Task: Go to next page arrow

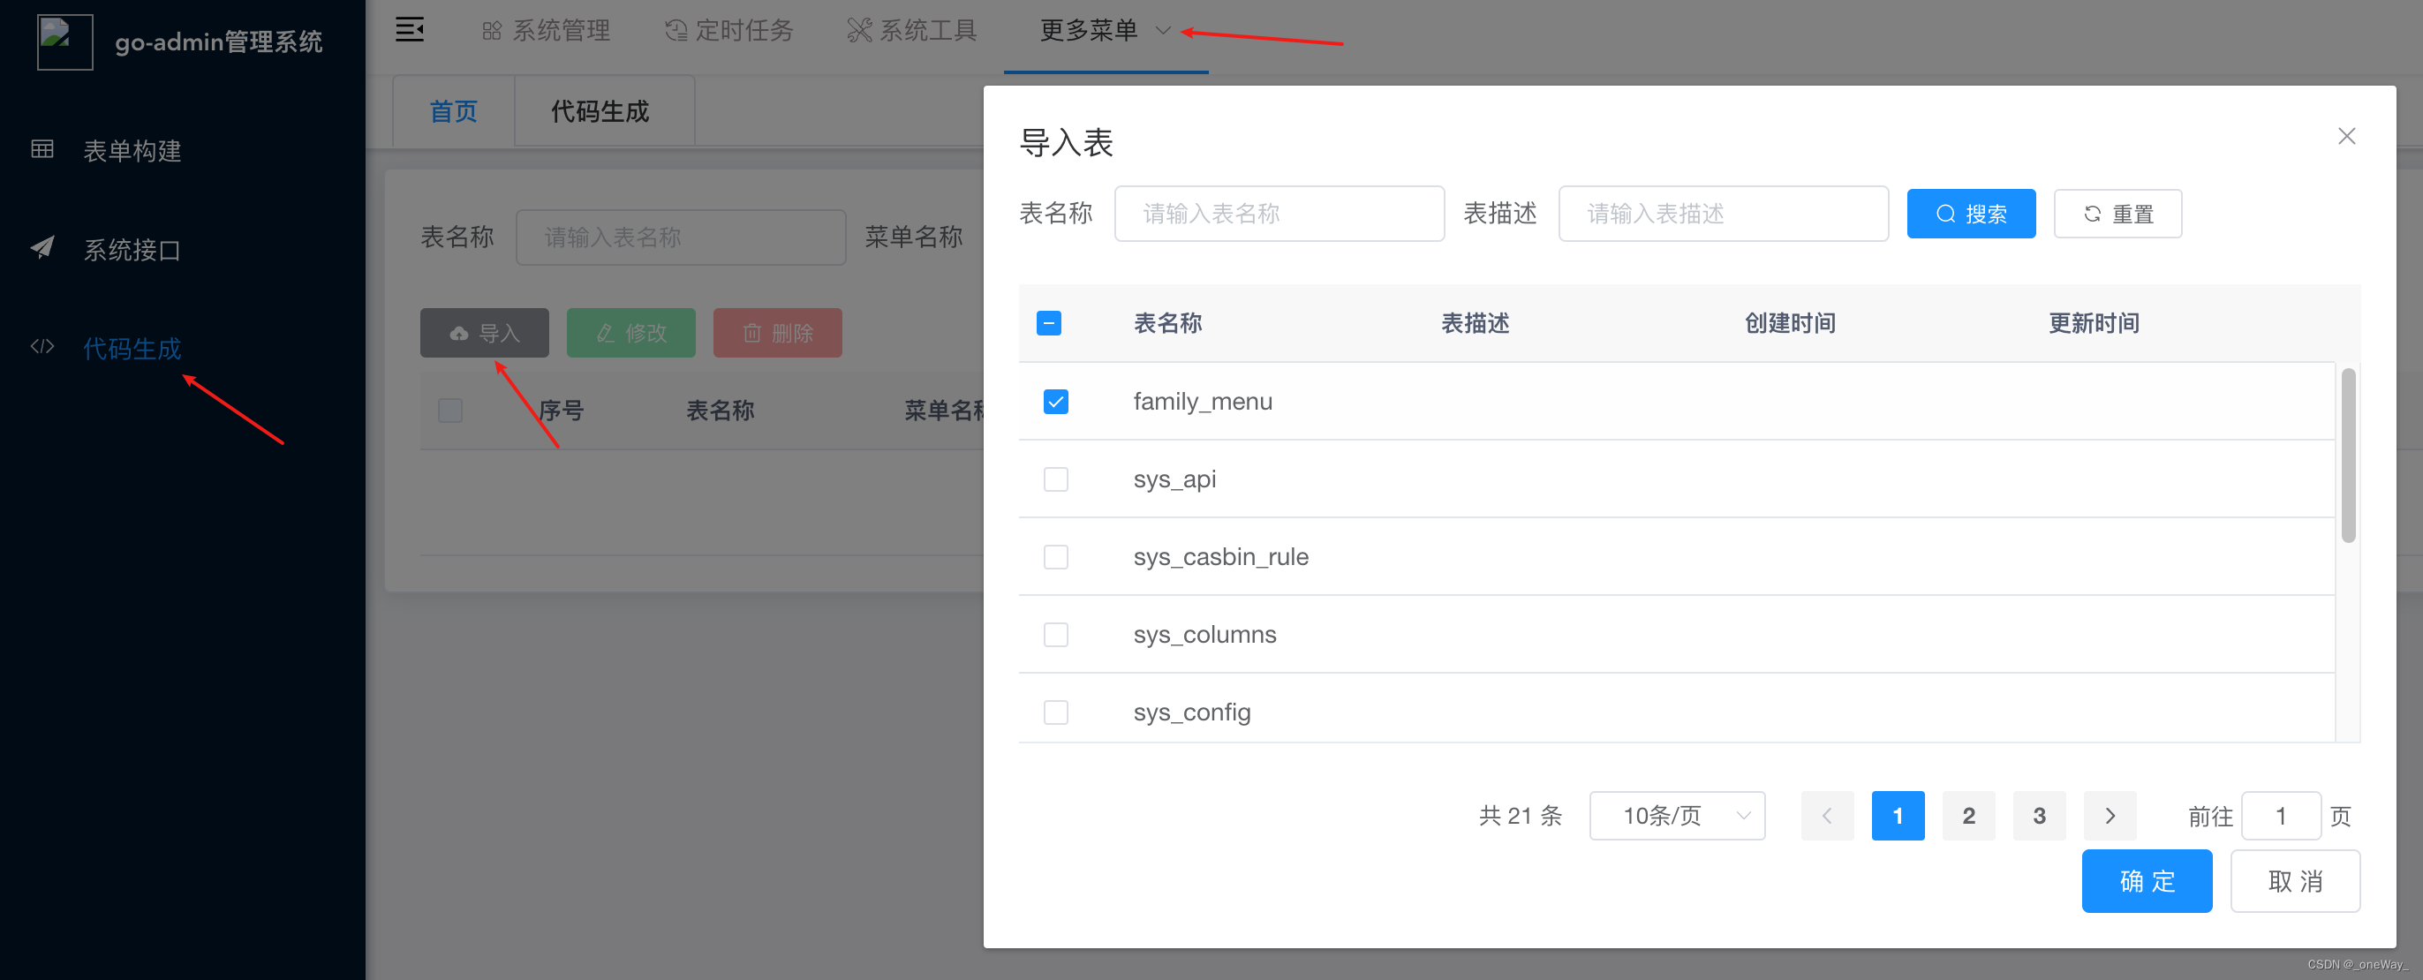Action: click(2110, 816)
